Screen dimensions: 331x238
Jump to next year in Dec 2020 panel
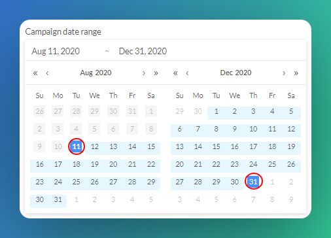(296, 73)
